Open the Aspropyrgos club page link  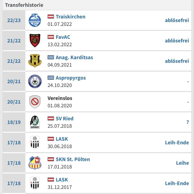click(71, 78)
